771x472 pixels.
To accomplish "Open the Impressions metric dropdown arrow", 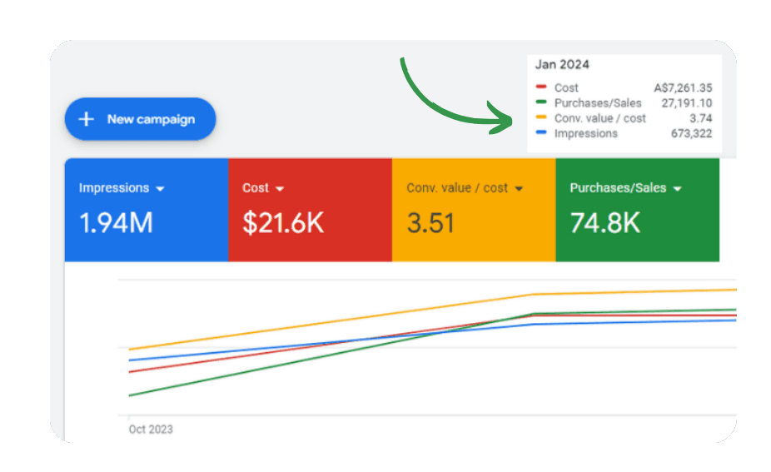I will pyautogui.click(x=160, y=189).
